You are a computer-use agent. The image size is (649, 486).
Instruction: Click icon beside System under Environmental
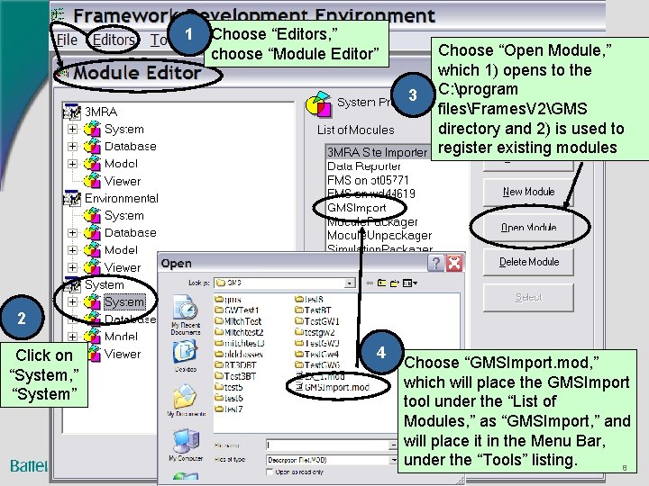92,216
